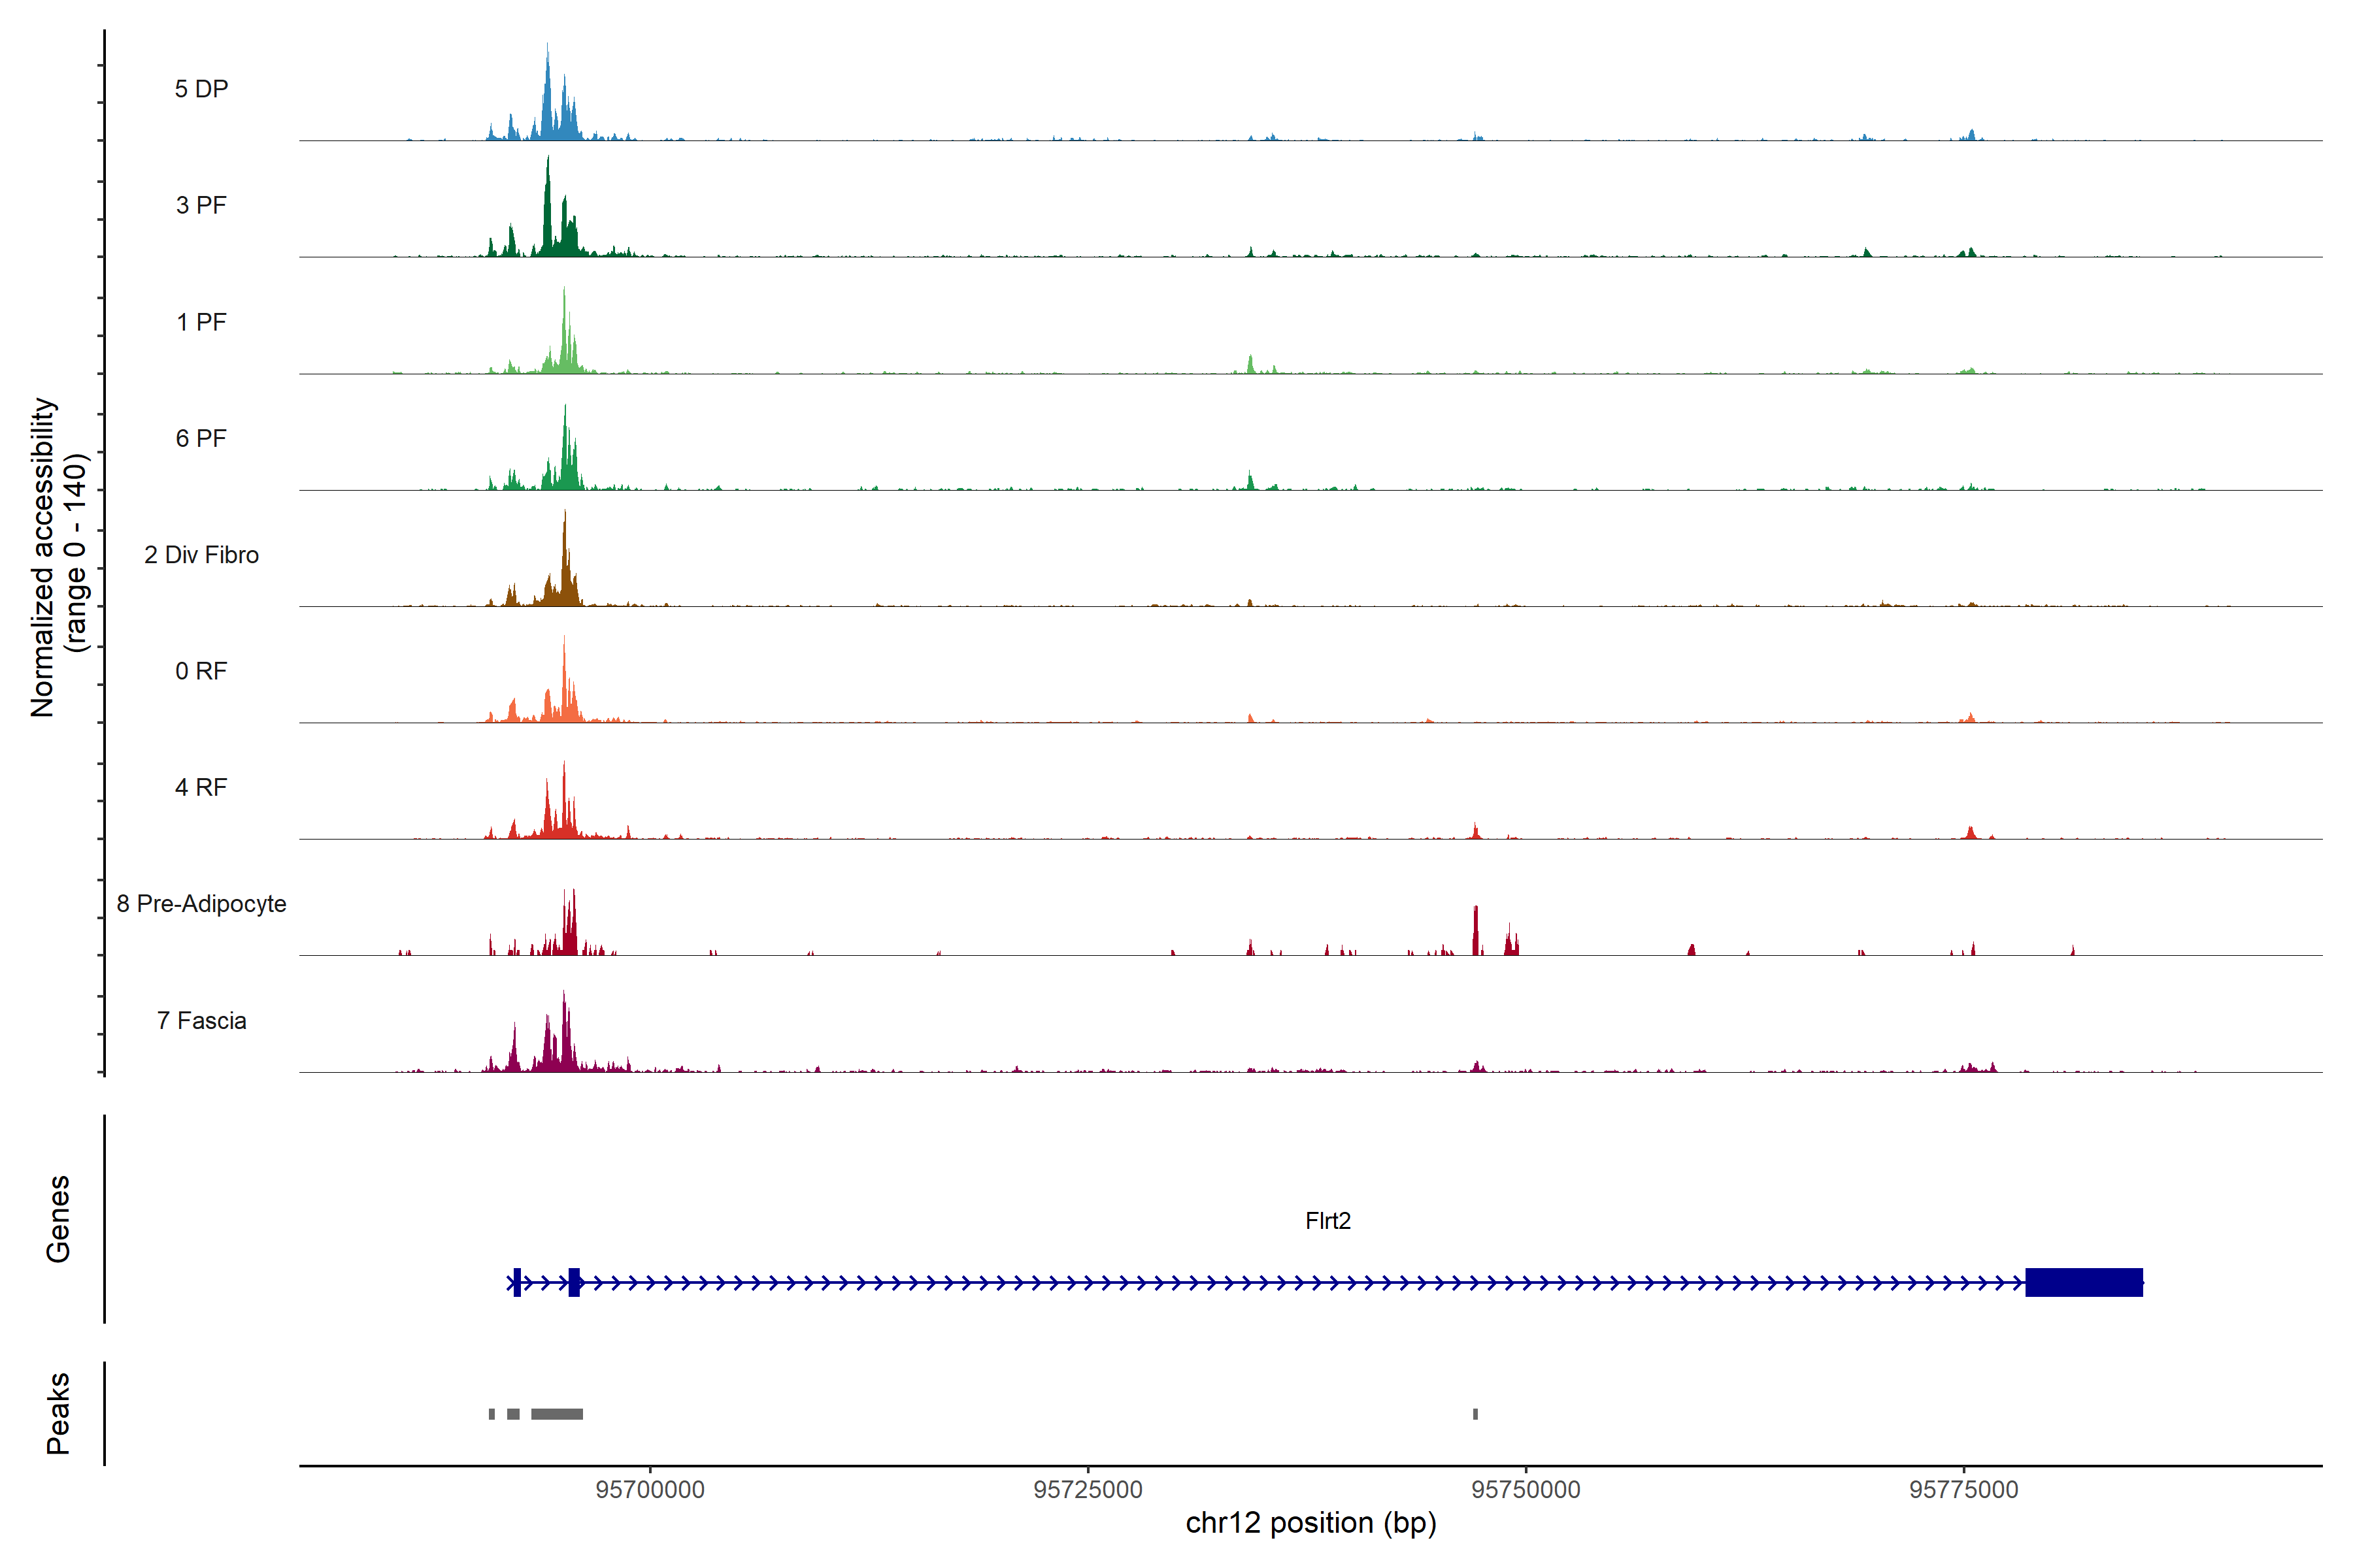Click the chr12 position (bp) axis title
This screenshot has height=1568, width=2353.
pos(1310,1523)
